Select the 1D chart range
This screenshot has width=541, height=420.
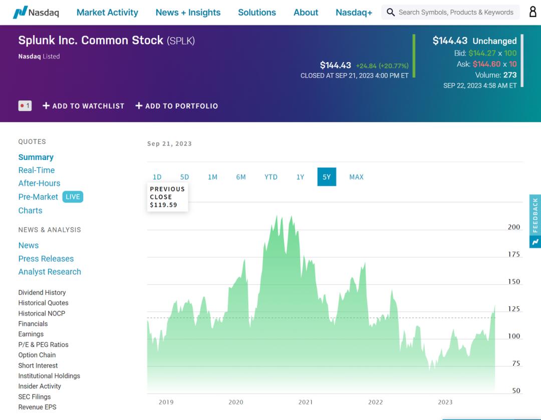point(157,177)
